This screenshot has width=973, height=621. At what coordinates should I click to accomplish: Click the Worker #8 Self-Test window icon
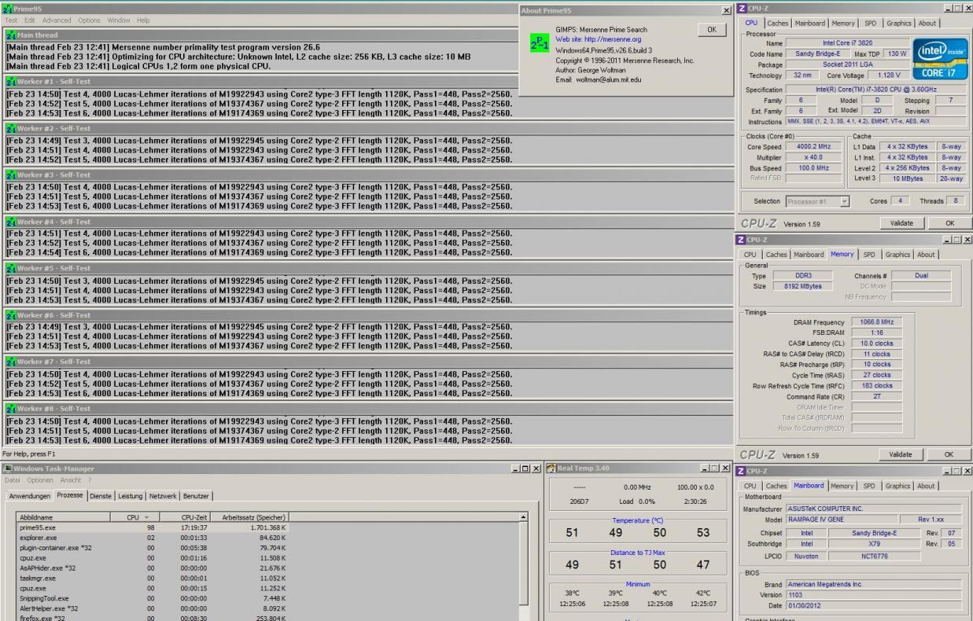pyautogui.click(x=10, y=408)
